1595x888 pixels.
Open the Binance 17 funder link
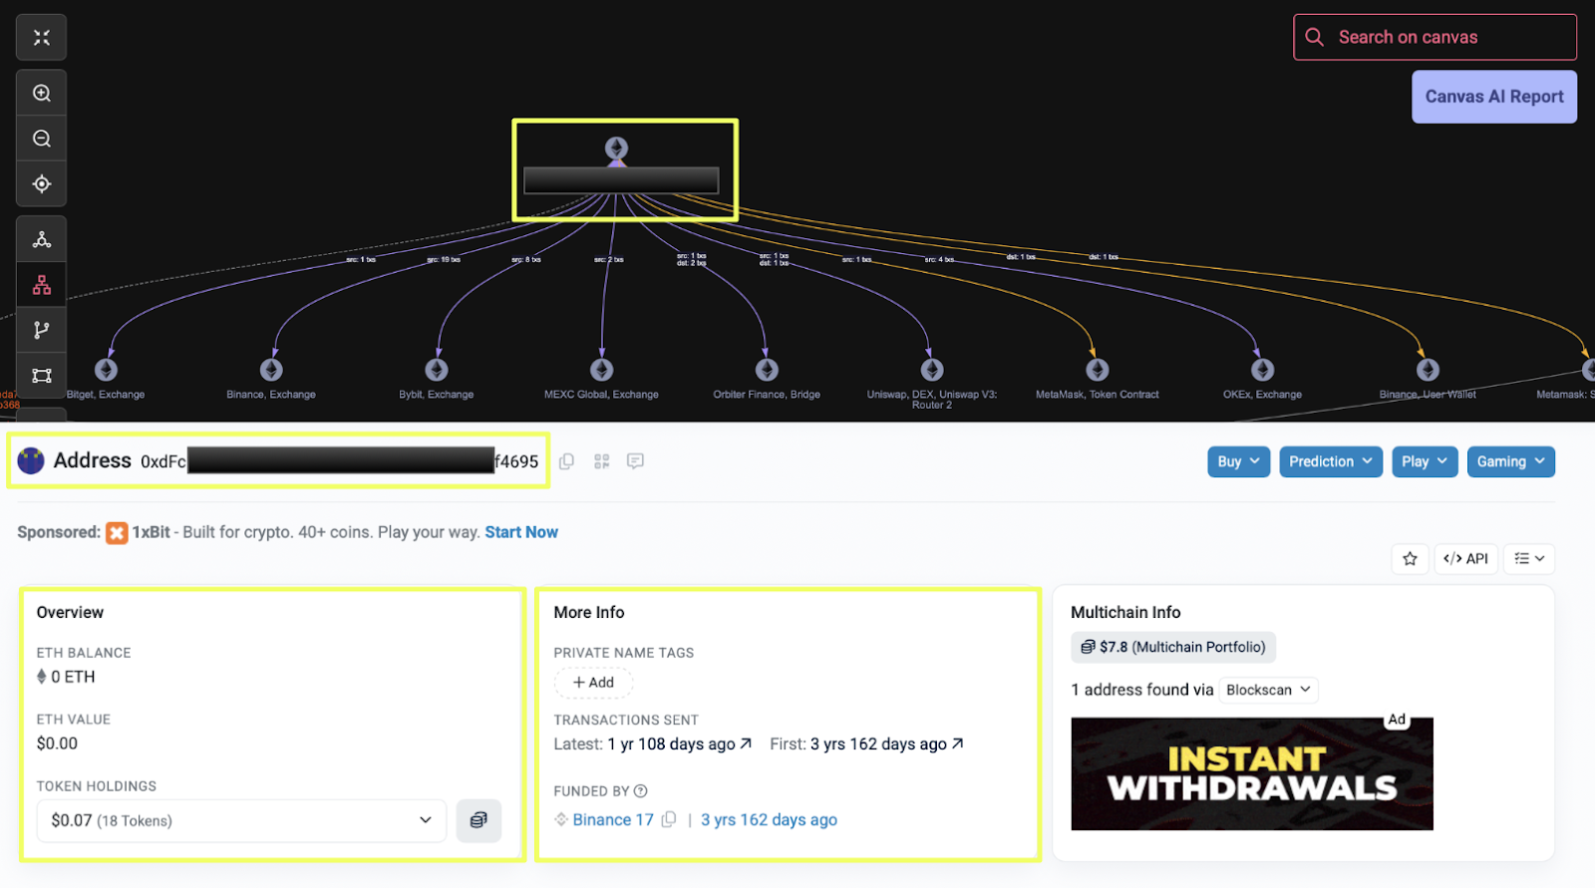[x=613, y=819]
